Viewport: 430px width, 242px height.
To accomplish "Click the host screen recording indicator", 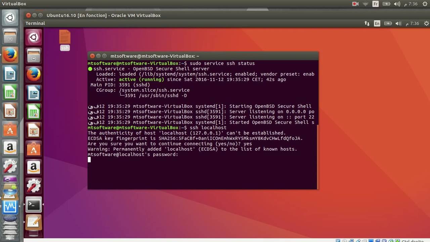I will 355,4.
